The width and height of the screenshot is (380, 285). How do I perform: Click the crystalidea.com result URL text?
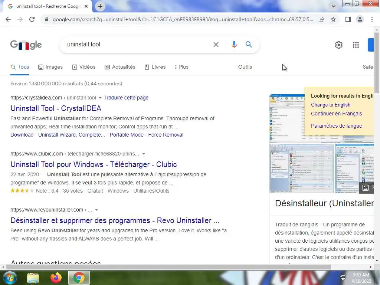(53, 98)
